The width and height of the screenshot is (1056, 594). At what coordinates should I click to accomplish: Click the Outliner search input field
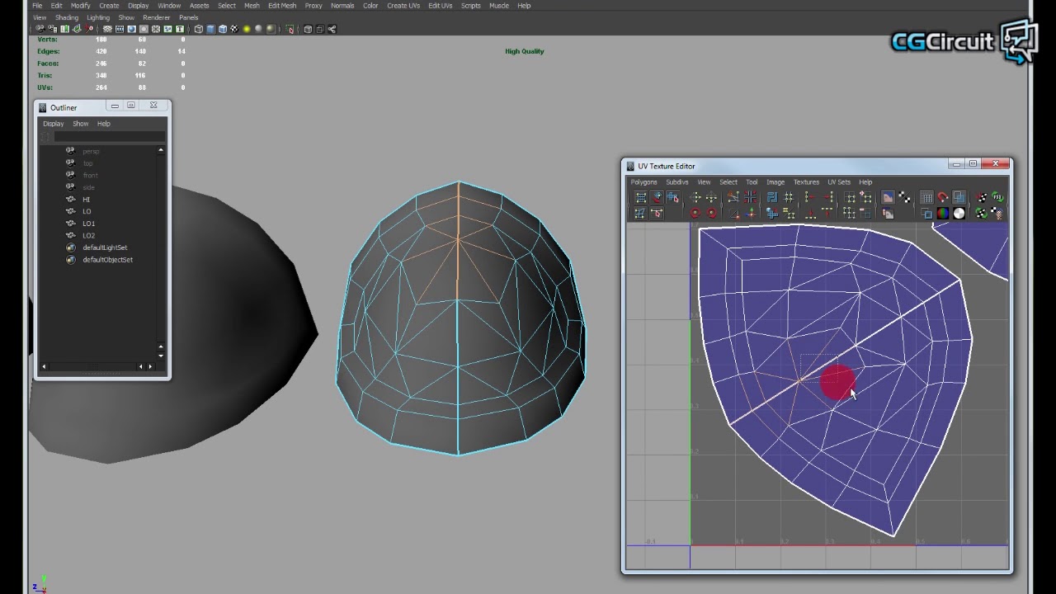click(110, 136)
